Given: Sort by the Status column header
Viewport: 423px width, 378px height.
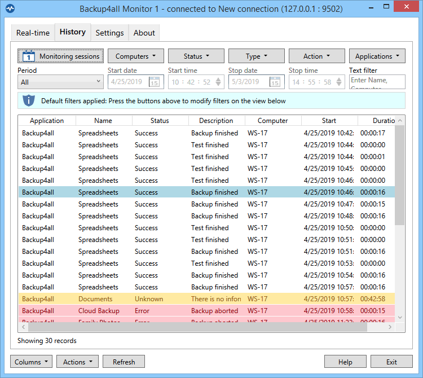Looking at the screenshot, I should tap(160, 121).
